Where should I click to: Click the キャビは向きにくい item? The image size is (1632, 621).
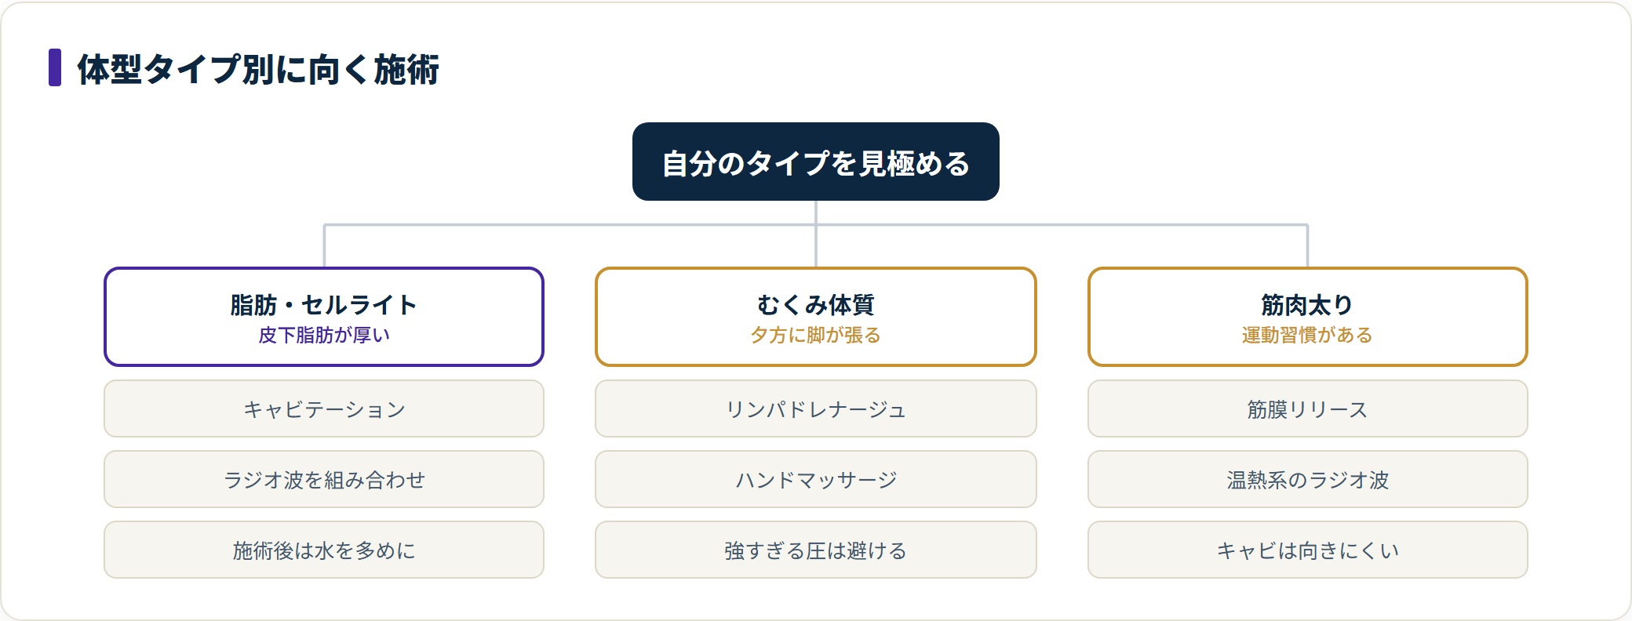(x=1308, y=550)
